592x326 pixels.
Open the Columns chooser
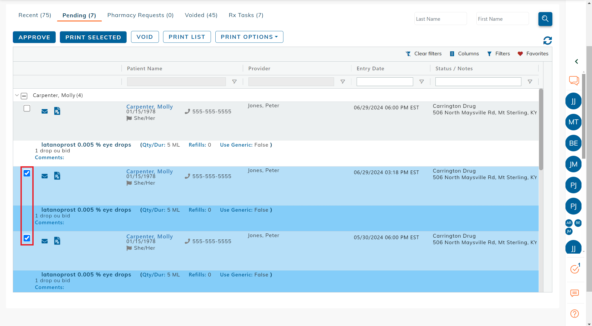tap(464, 54)
